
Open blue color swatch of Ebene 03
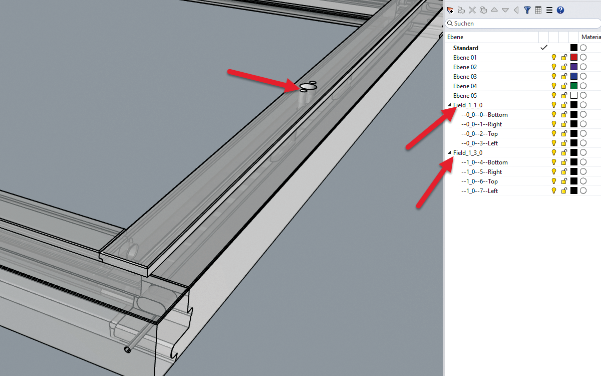[574, 77]
